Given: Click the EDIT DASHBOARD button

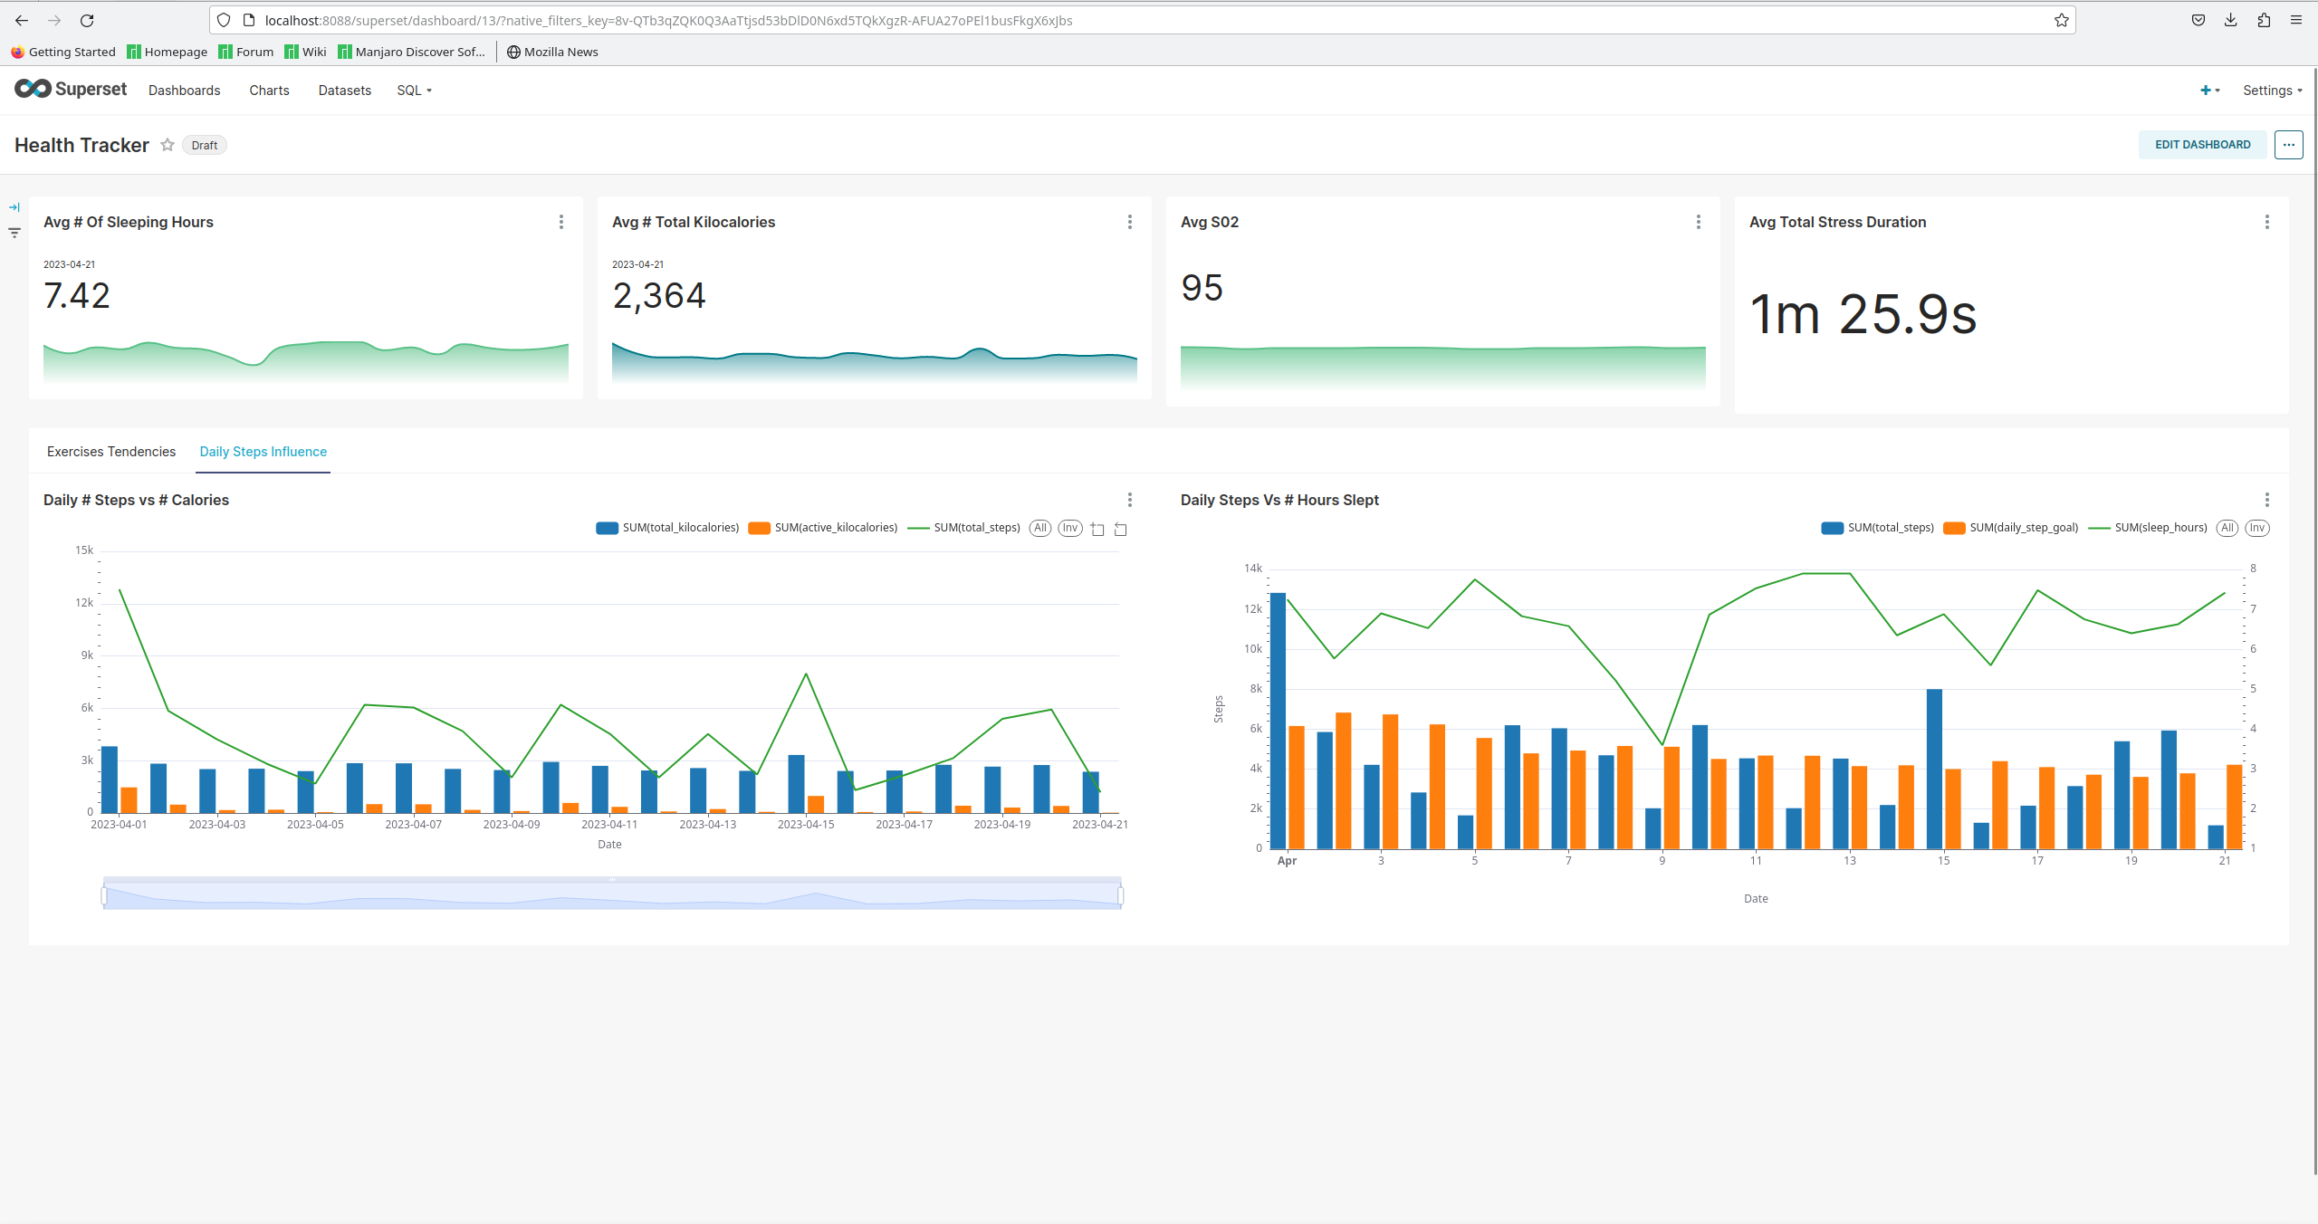Looking at the screenshot, I should tap(2205, 144).
